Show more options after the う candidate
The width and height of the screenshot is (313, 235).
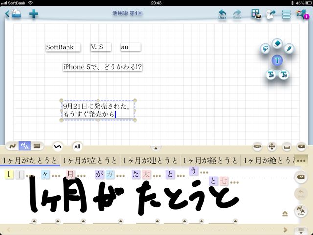point(204,172)
